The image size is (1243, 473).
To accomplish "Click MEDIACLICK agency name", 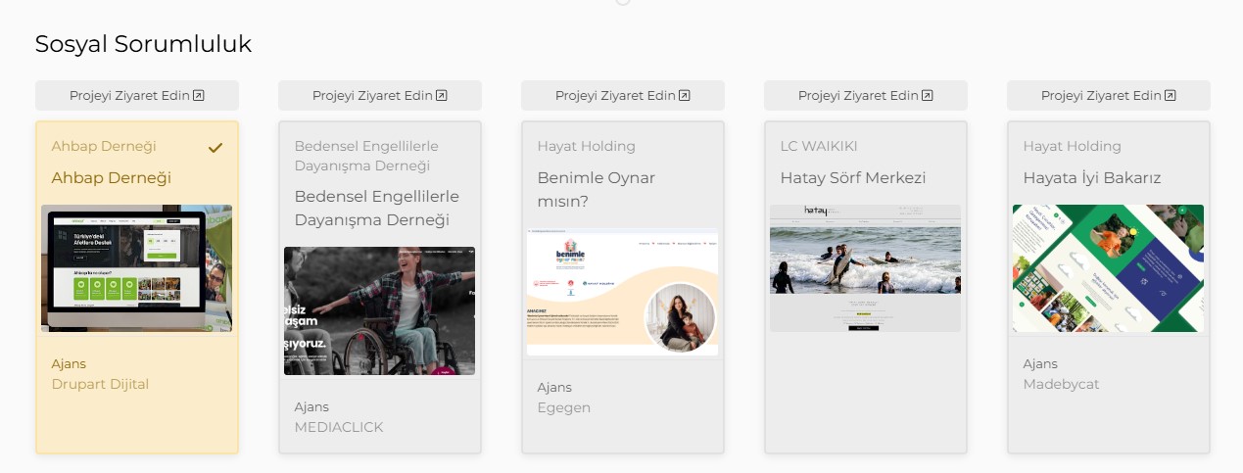I will 339,427.
